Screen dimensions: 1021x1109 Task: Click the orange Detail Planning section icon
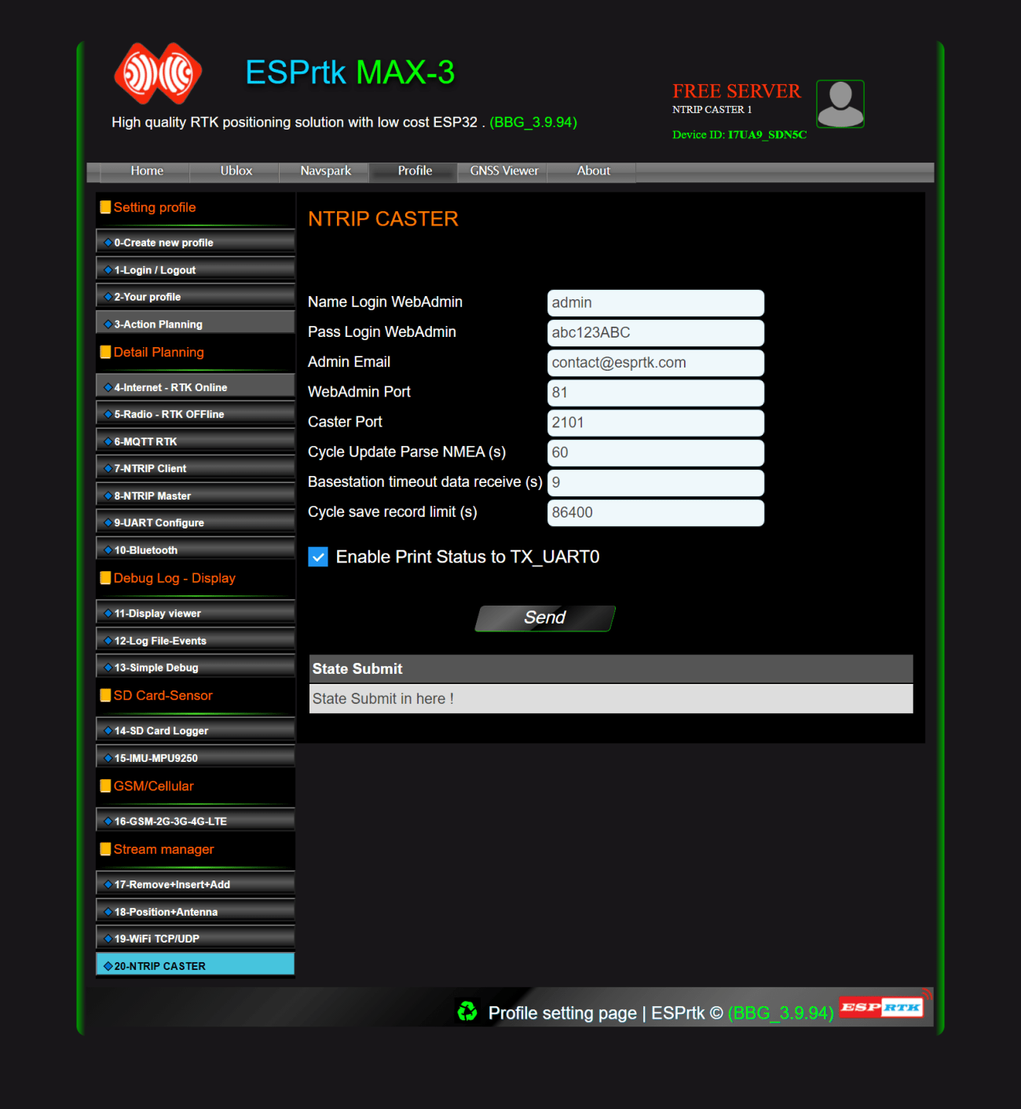point(105,352)
